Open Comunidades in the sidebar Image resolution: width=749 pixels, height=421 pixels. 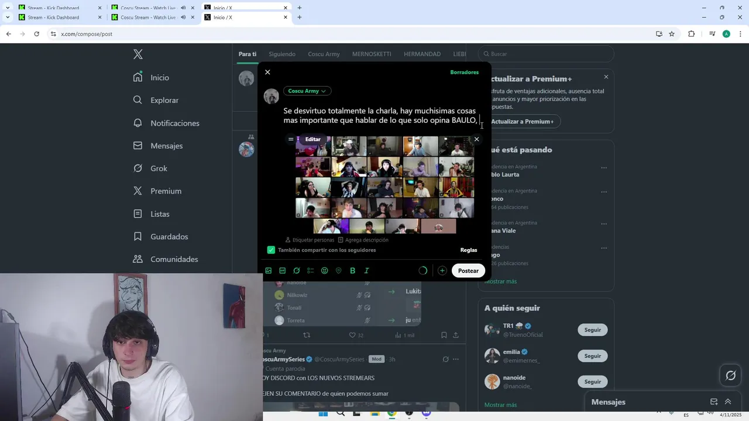pos(165,259)
